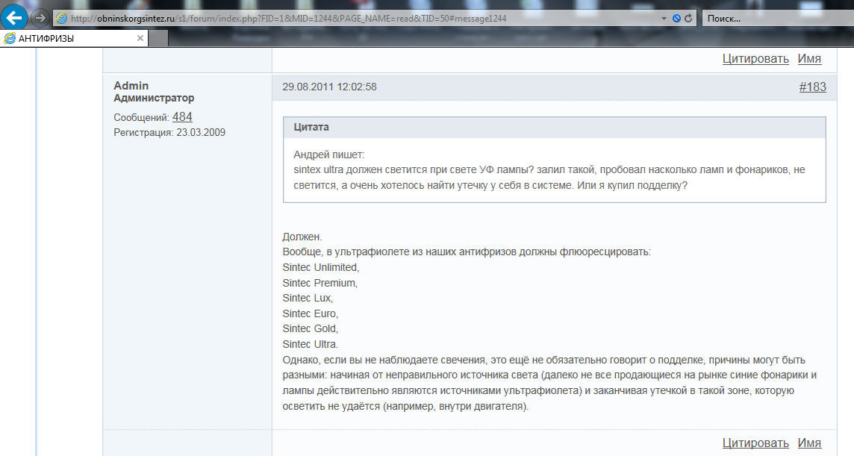Click Имя link above post #183
Image resolution: width=854 pixels, height=456 pixels.
click(x=809, y=59)
